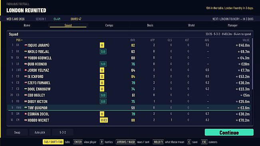Screen dimensions: 260x146
Task: Click the flag next to Isquio Jaramú
Action: coord(26,45)
